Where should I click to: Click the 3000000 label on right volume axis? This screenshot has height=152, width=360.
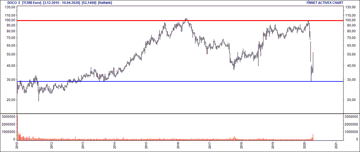pyautogui.click(x=351, y=116)
